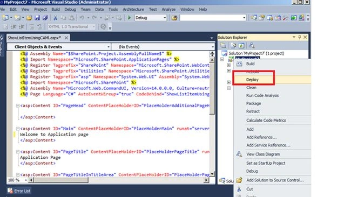This screenshot has width=351, height=197.
Task: Click the Refresh icon in Solution Explorer toolbar
Action: (241, 46)
